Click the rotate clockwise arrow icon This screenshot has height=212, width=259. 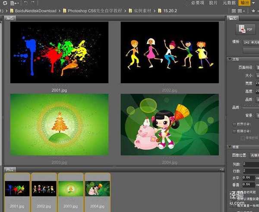(32, 3)
